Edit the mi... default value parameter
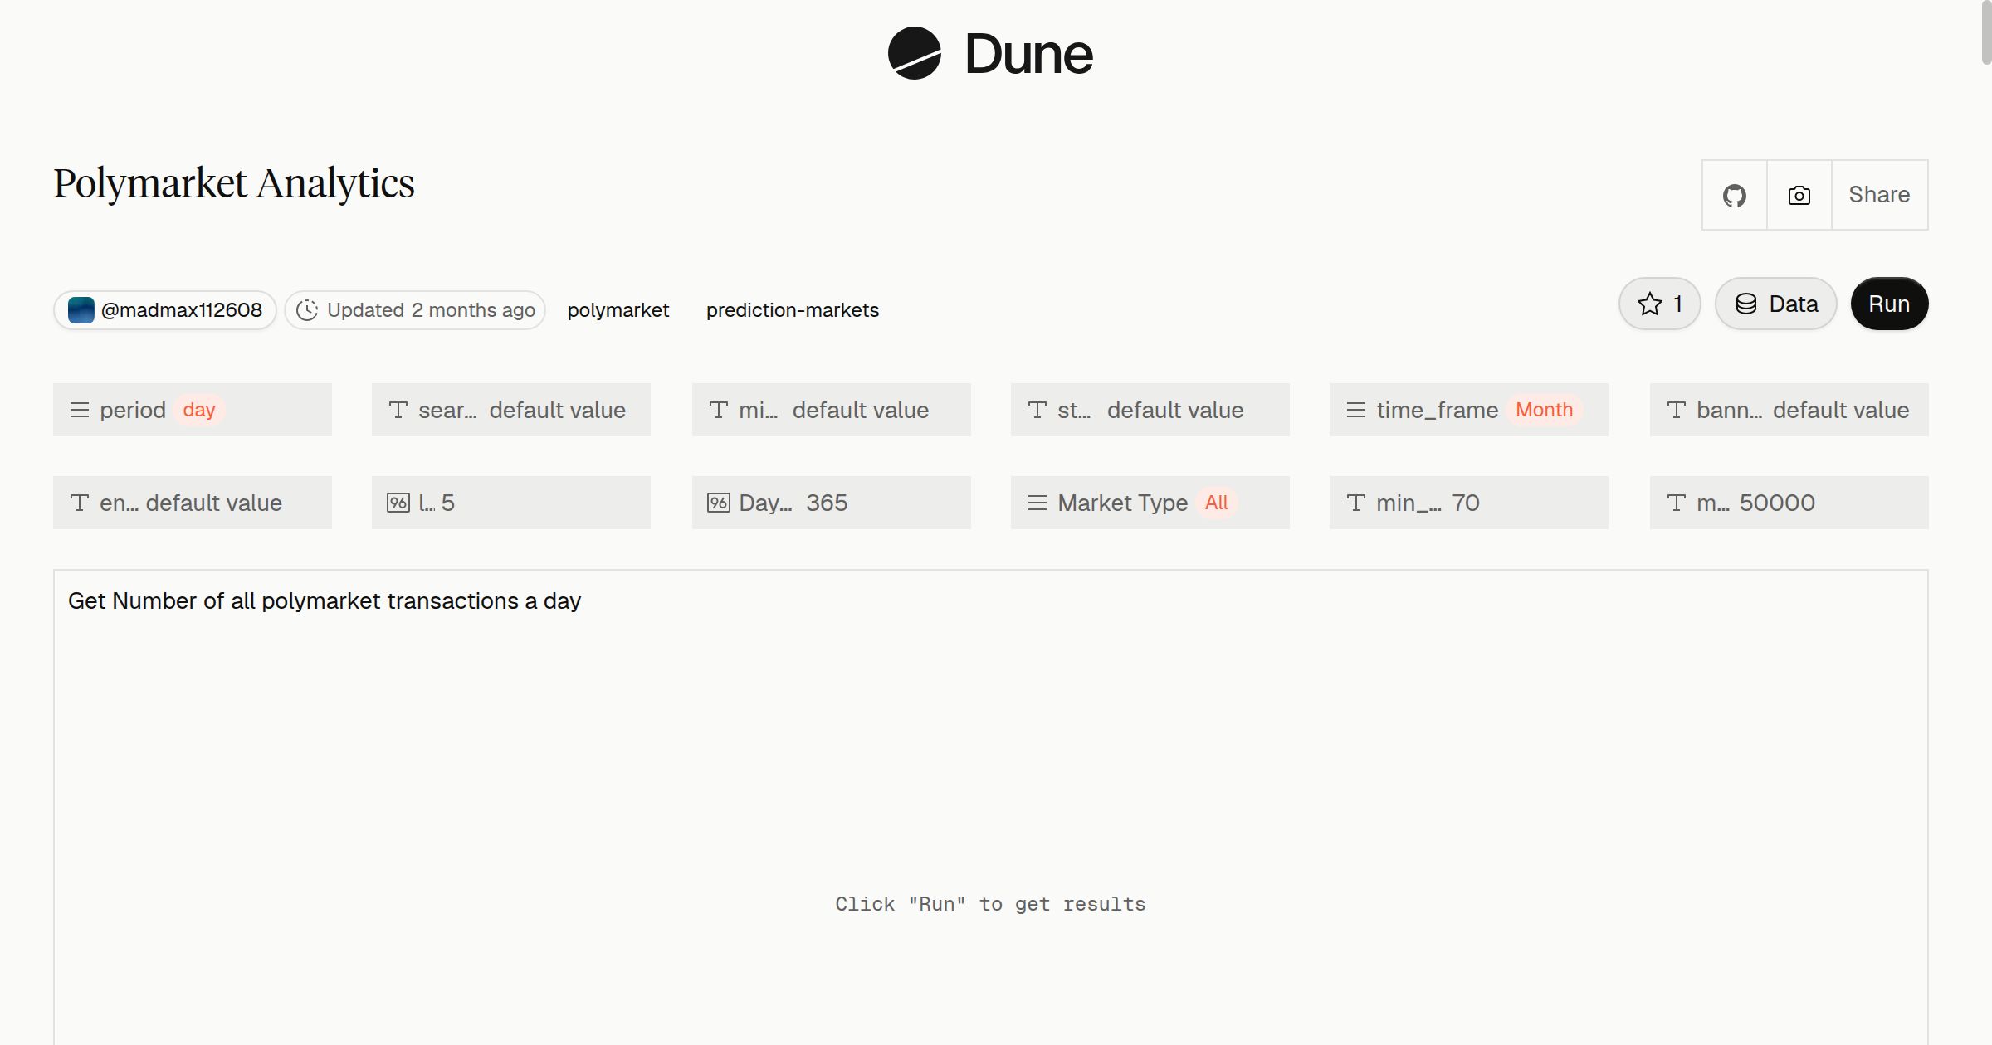 [x=832, y=410]
